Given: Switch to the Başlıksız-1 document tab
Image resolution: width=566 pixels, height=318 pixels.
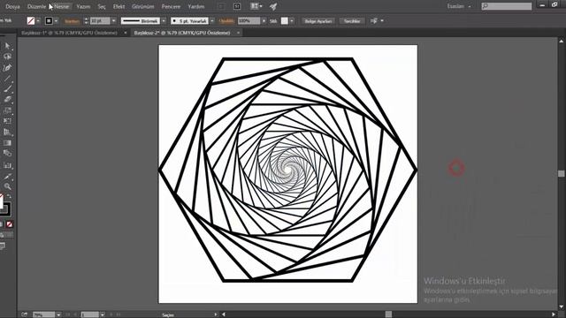Looking at the screenshot, I should pos(69,33).
